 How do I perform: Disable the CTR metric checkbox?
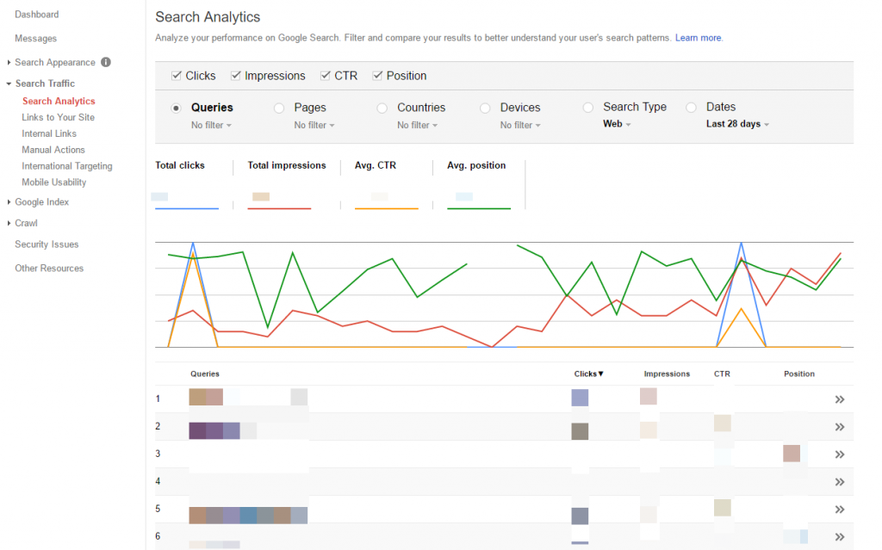point(325,75)
